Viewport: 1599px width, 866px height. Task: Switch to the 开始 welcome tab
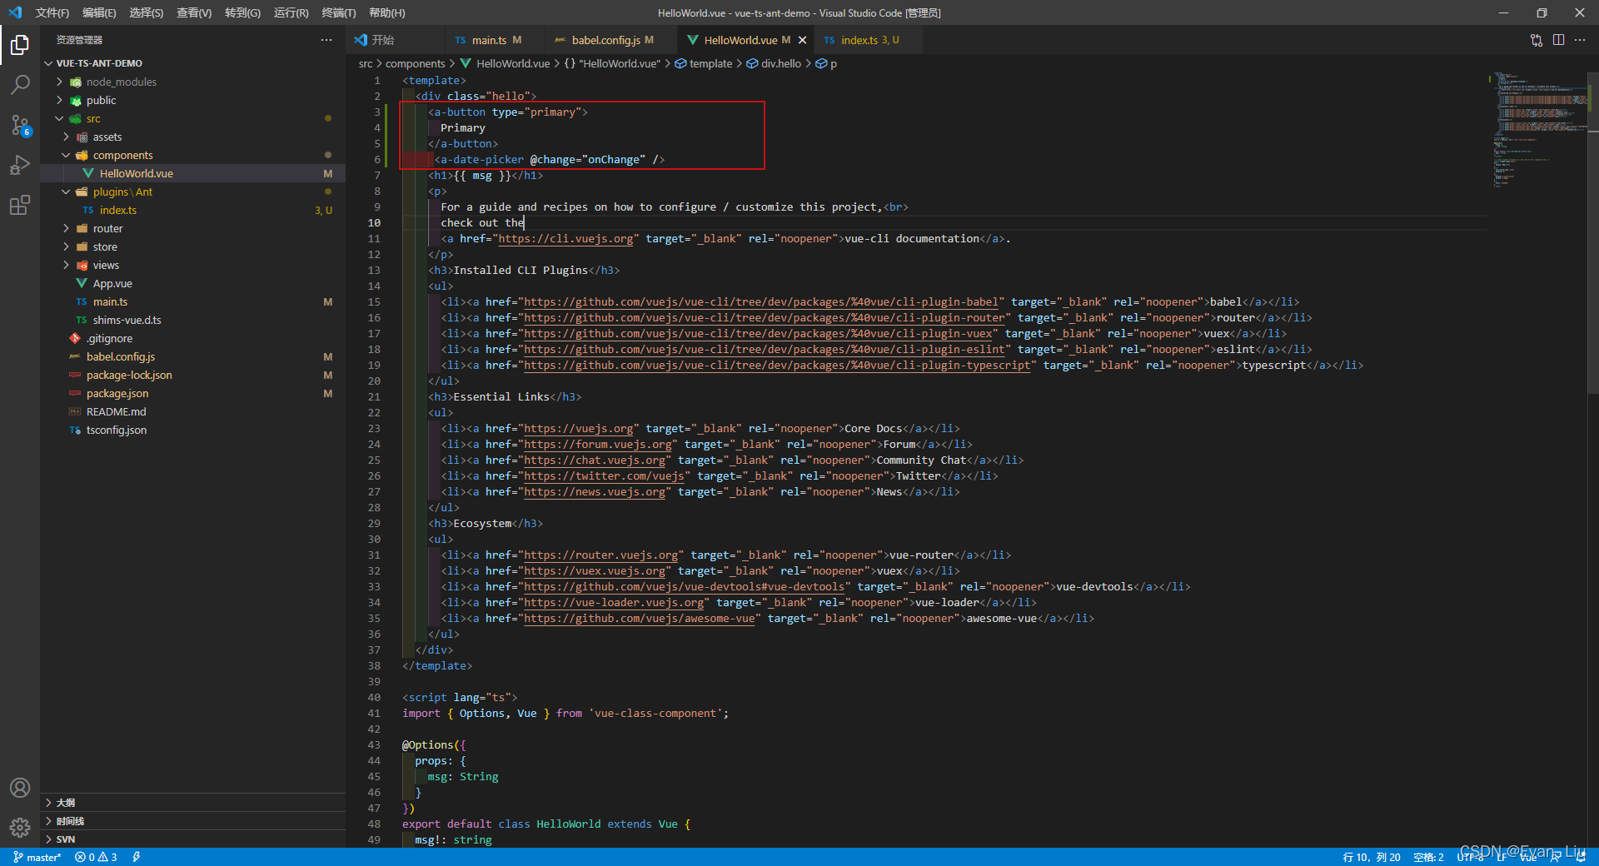395,40
